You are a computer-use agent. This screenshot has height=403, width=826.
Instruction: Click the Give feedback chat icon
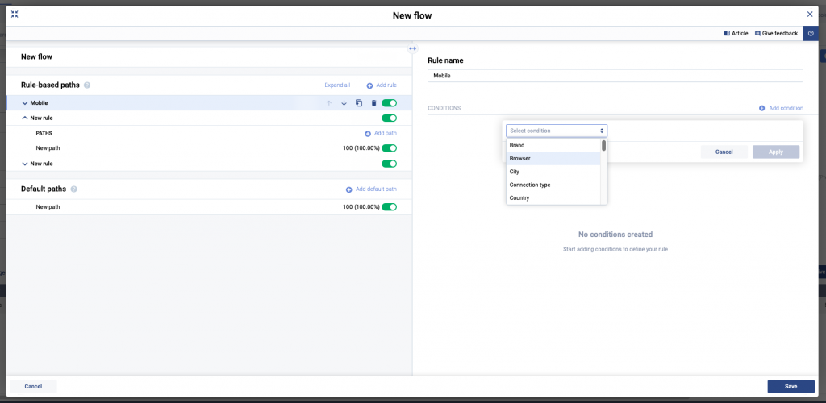pos(757,33)
